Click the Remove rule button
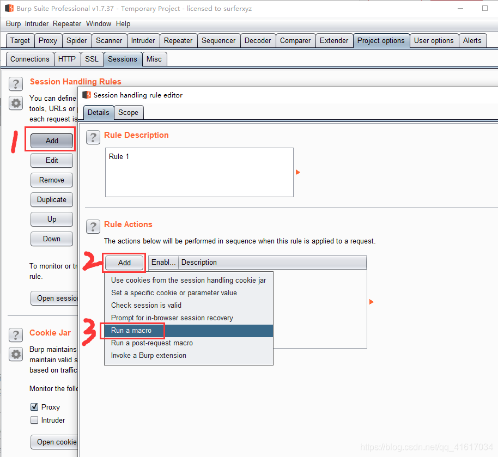This screenshot has height=457, width=498. click(x=52, y=180)
